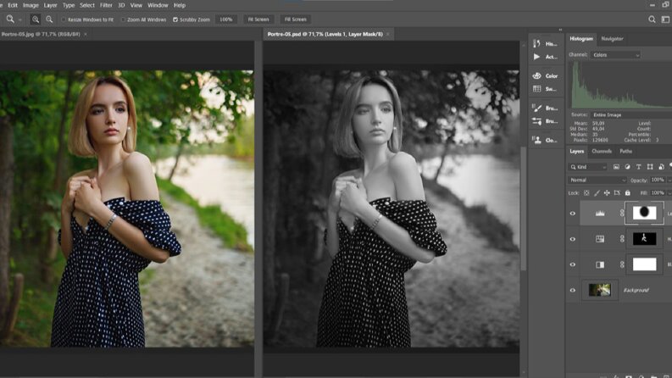Open the Normal blend mode dropdown

pyautogui.click(x=598, y=180)
